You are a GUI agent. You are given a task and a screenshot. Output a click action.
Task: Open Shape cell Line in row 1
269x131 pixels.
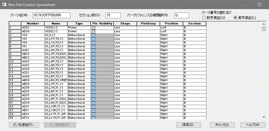pos(125,27)
